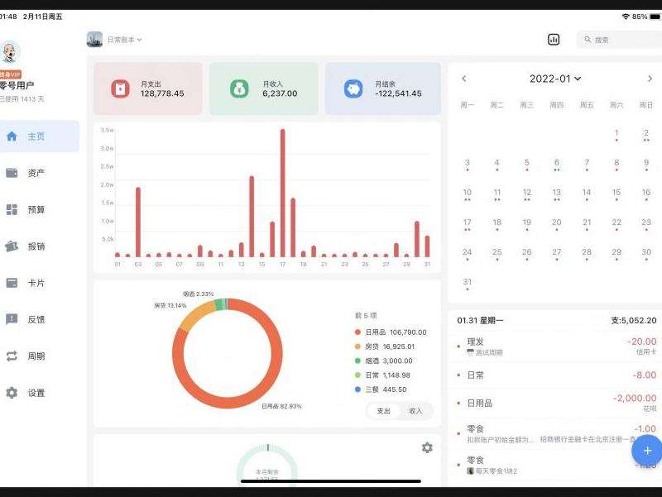
Task: Click the 三餐 445.50 legend entry
Action: tap(381, 389)
